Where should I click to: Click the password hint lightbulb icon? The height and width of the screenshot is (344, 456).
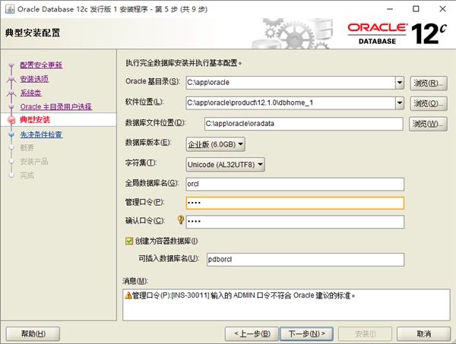181,221
